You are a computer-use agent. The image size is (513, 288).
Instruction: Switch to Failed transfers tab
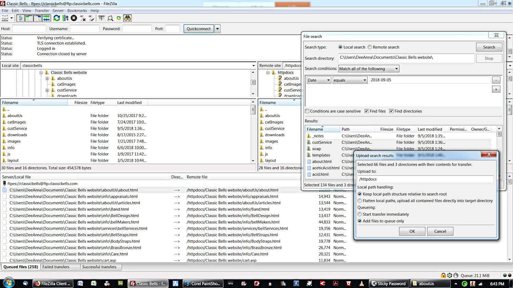(x=60, y=267)
